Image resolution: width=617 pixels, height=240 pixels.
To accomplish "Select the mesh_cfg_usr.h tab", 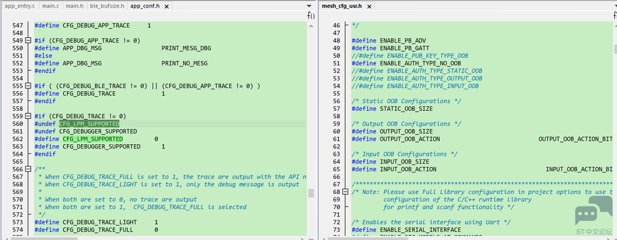I will [342, 6].
